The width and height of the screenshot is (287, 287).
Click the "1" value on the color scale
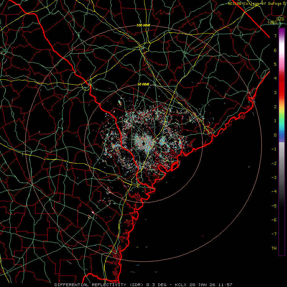[x=275, y=121]
